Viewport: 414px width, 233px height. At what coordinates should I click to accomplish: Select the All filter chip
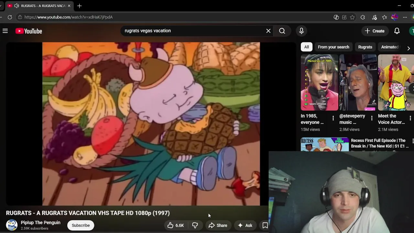(x=306, y=47)
